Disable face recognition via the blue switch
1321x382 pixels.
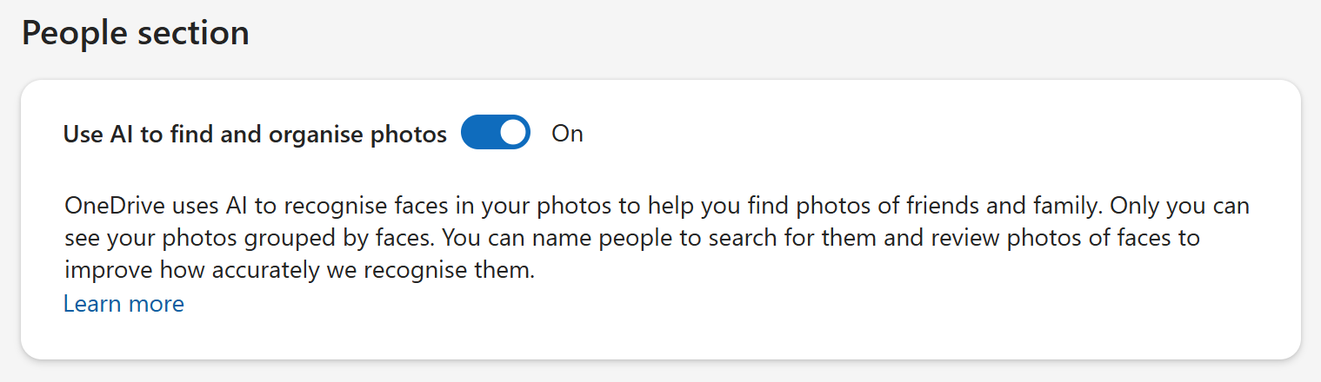click(495, 133)
